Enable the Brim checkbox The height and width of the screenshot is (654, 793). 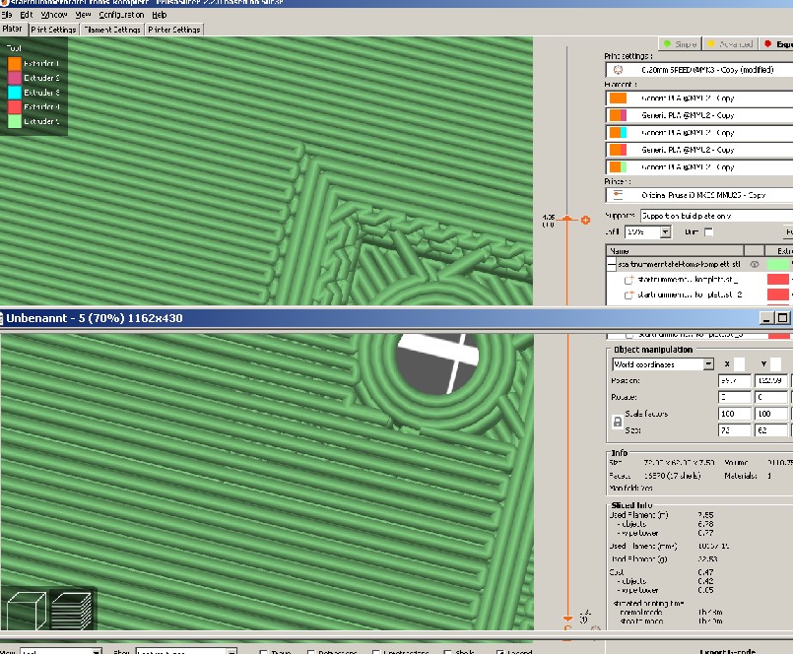pos(708,232)
